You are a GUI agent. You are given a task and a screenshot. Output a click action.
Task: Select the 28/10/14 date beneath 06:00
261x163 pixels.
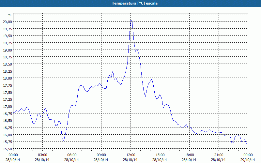coord(71,160)
